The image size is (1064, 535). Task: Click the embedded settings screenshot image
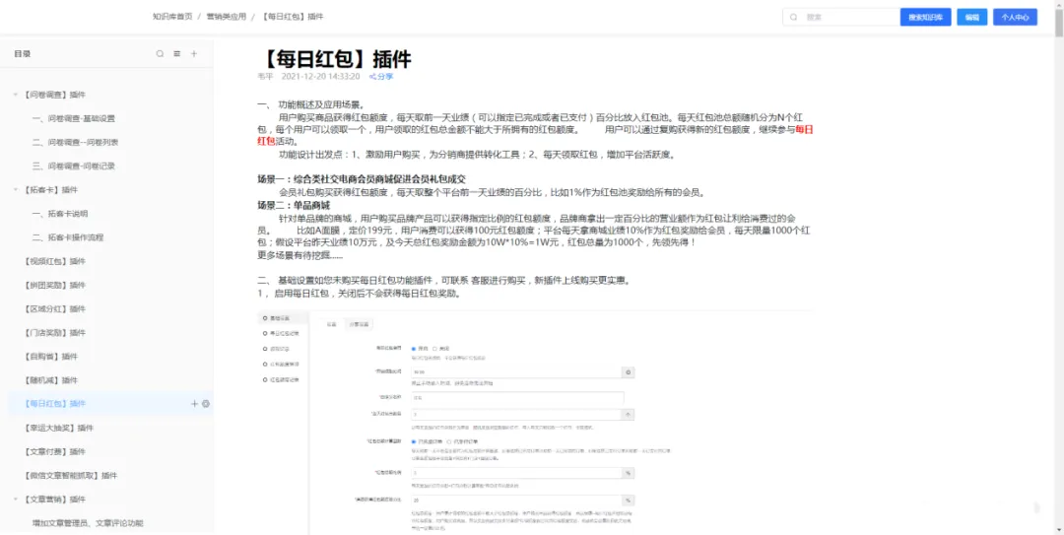coord(535,423)
